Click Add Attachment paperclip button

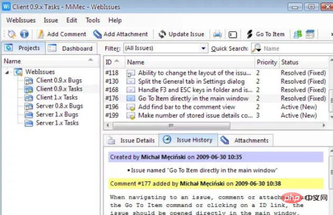[120, 34]
